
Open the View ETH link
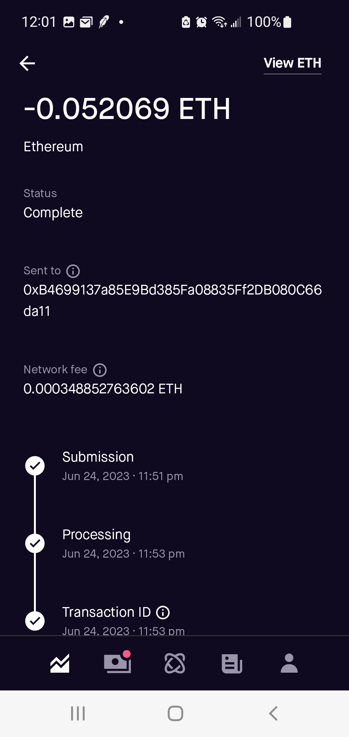292,63
